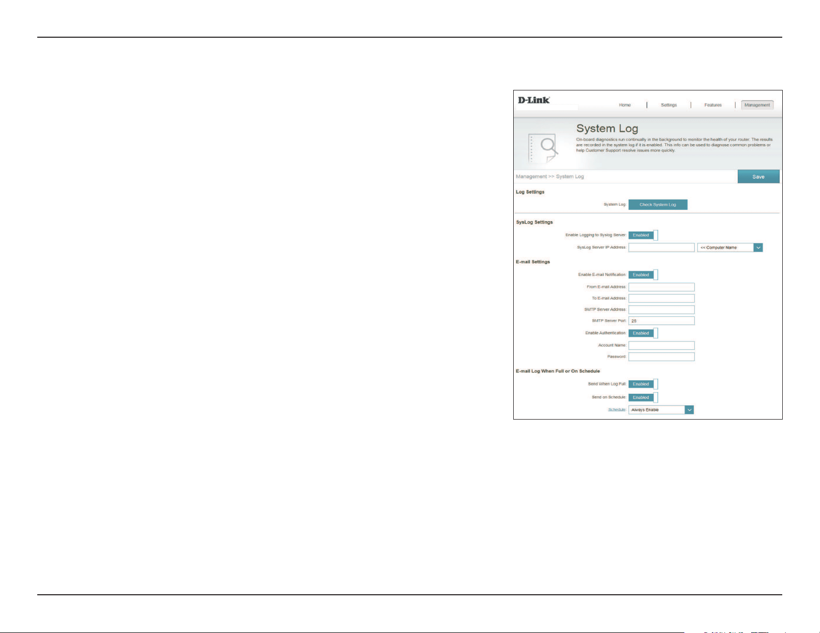Click the 'E-mail Settings' section heading

point(533,262)
